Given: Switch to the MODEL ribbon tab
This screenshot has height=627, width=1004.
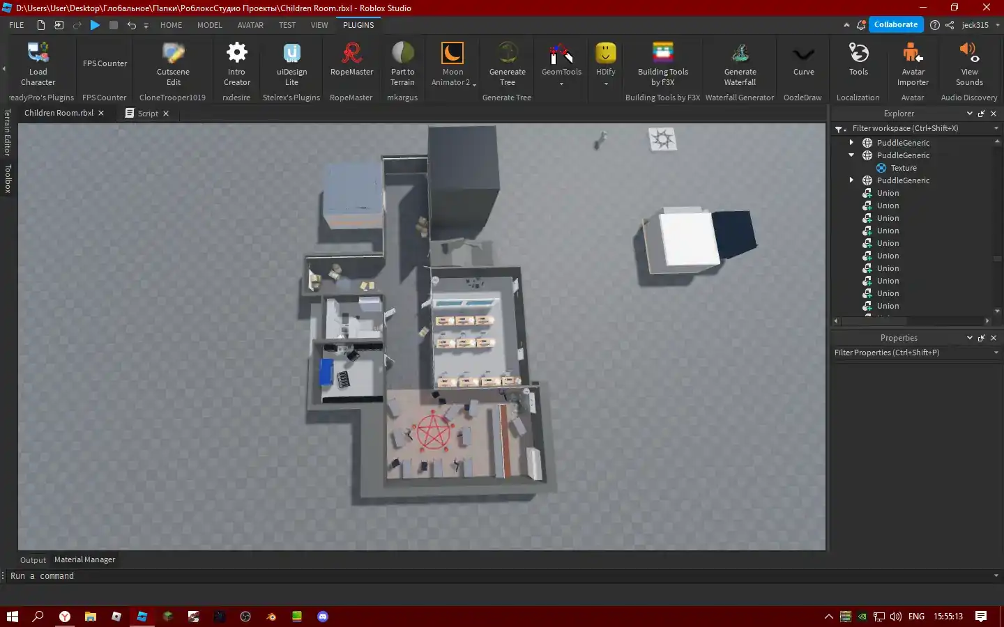Looking at the screenshot, I should click(x=209, y=25).
